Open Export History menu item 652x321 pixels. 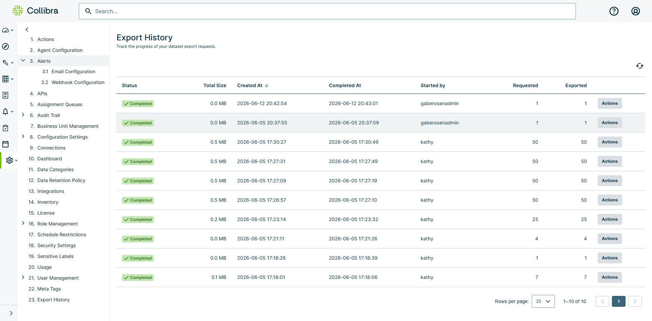pyautogui.click(x=53, y=300)
